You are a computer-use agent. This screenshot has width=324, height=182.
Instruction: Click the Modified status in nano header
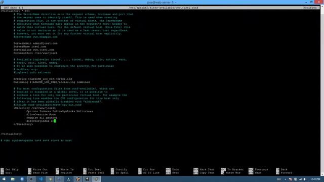click(x=310, y=8)
